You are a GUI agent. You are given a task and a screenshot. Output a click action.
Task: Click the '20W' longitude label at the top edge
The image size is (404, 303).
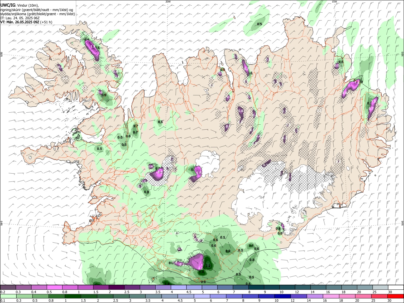coord(168,2)
